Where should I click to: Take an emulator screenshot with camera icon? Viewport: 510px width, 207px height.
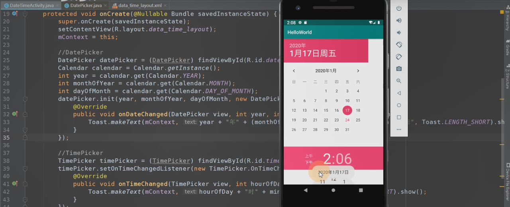point(399,69)
